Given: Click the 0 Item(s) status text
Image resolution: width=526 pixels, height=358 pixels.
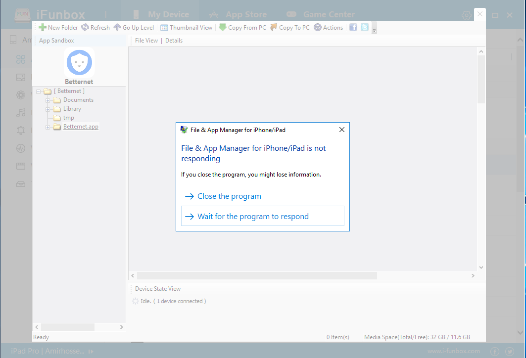Looking at the screenshot, I should tap(338, 337).
